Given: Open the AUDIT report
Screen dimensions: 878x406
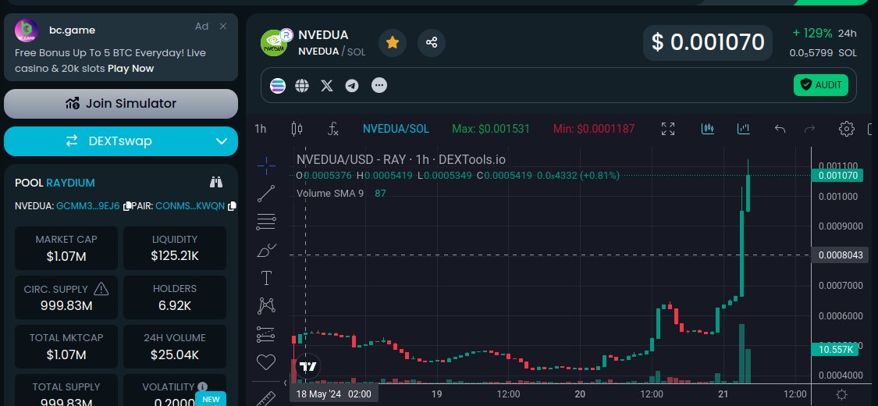Looking at the screenshot, I should (821, 85).
